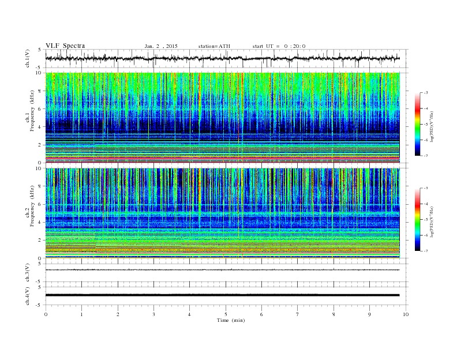The width and height of the screenshot is (457, 353).
Task: Click the "VLF Spectra" plot title
Action: pos(65,46)
